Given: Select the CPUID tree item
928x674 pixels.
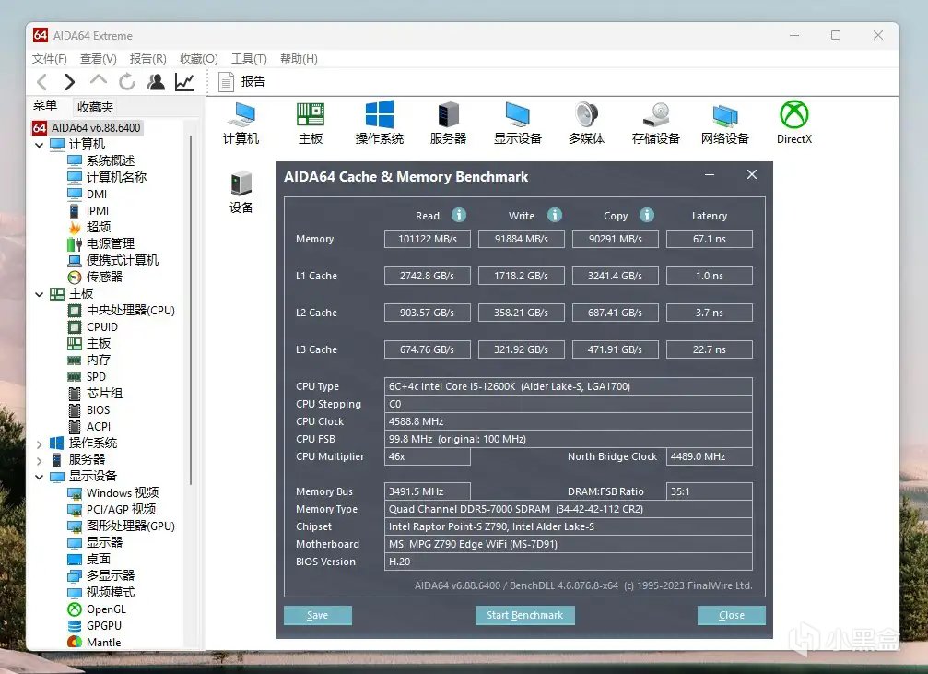Looking at the screenshot, I should 93,327.
